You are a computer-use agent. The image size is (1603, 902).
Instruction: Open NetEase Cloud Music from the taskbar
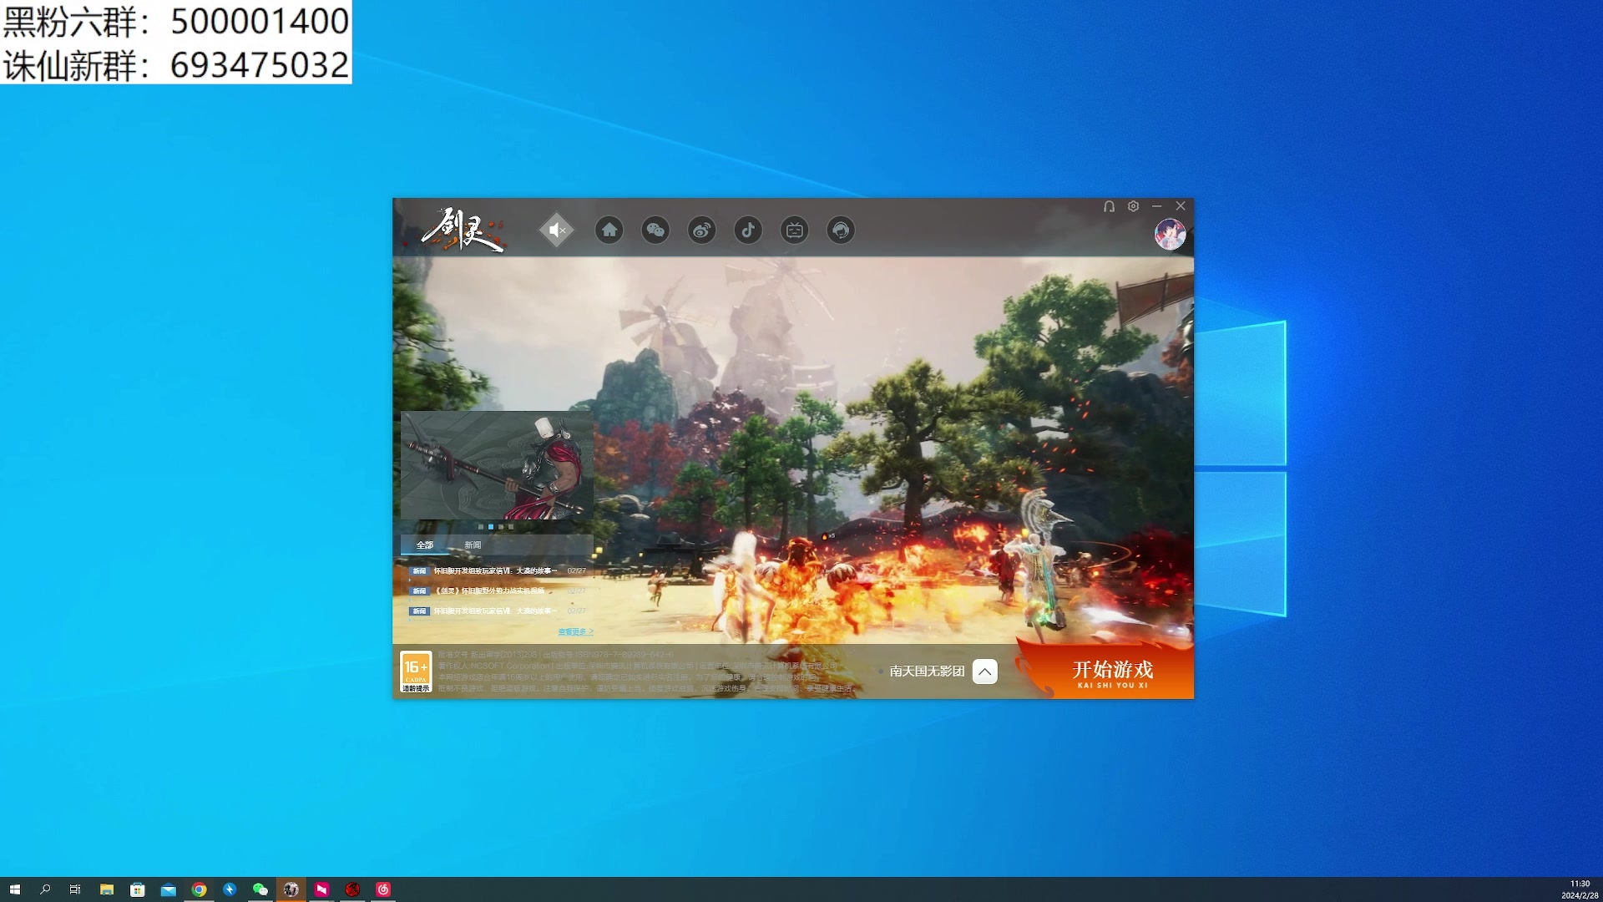[383, 889]
